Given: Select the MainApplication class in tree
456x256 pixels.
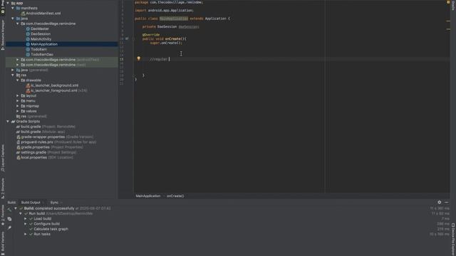Looking at the screenshot, I should 44,44.
